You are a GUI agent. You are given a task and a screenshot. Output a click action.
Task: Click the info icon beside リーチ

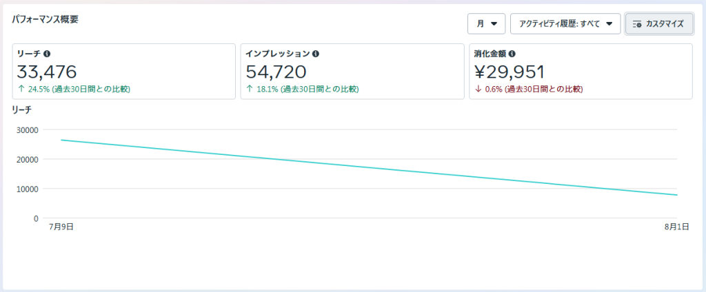(47, 54)
